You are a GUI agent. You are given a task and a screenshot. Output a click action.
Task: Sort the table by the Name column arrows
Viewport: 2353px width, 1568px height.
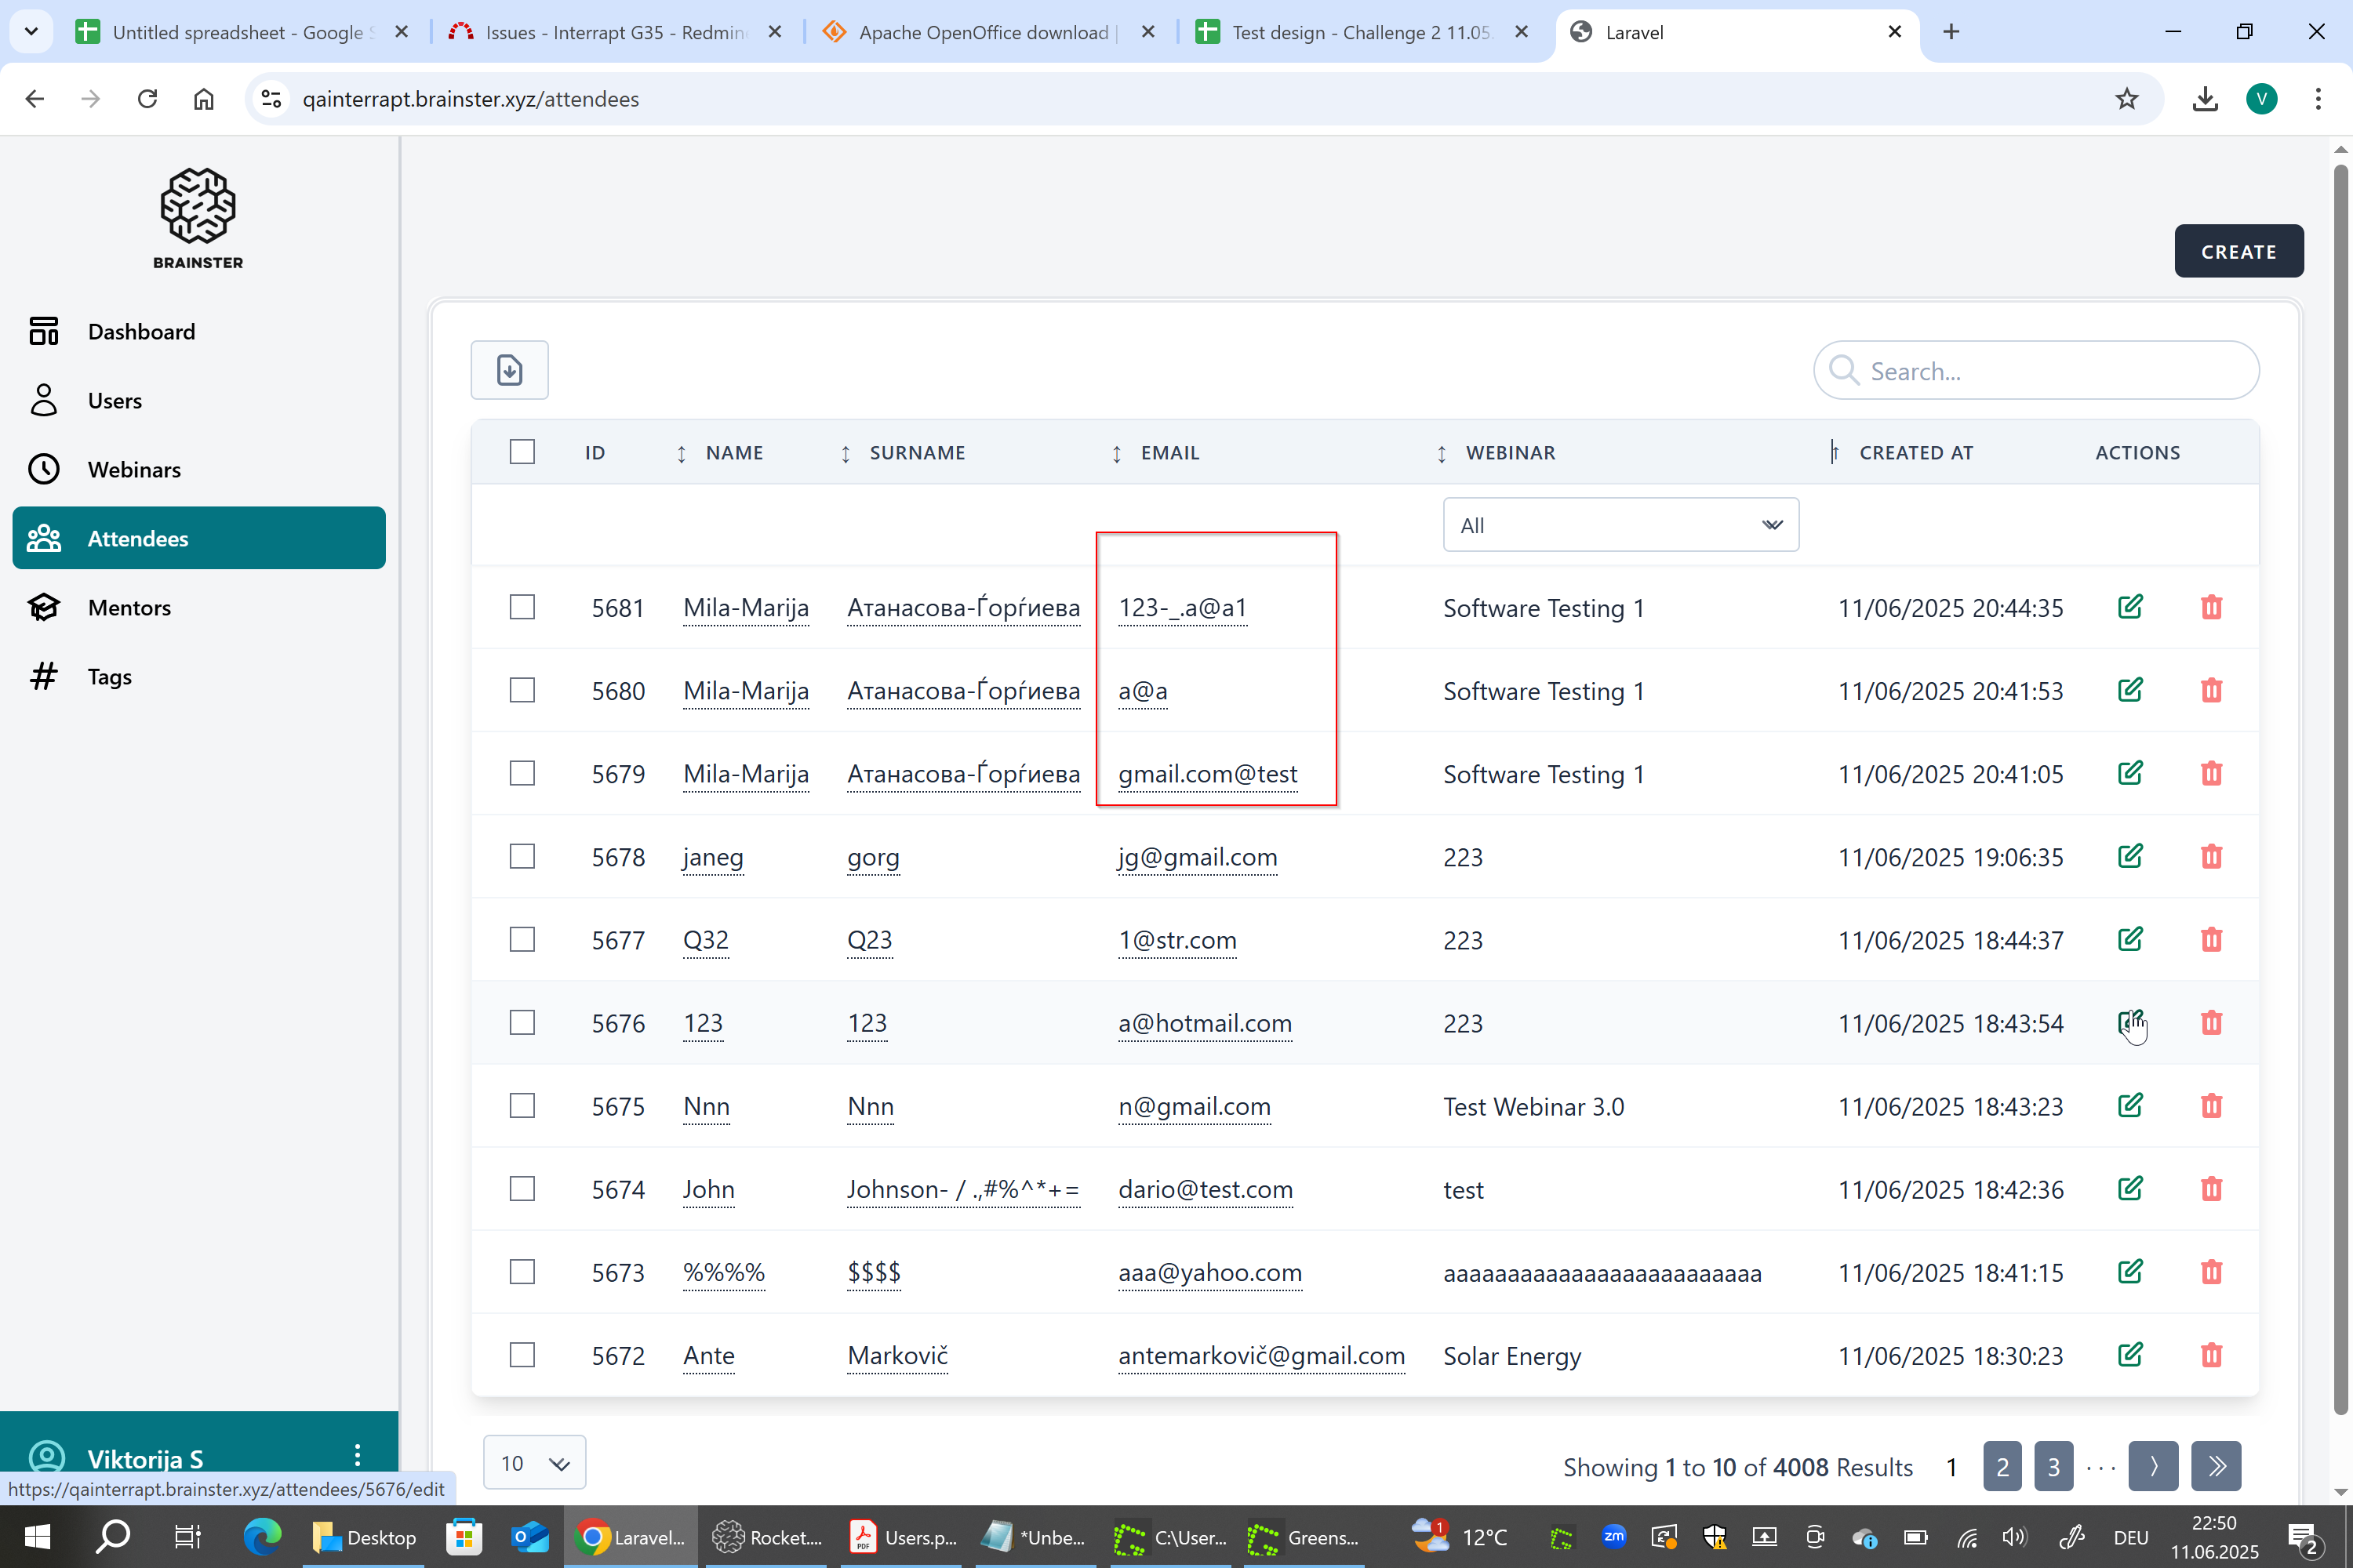pos(682,454)
